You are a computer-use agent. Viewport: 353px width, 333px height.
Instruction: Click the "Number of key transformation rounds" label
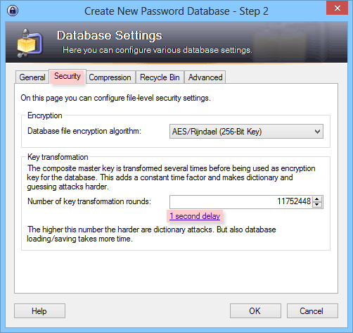(x=89, y=201)
